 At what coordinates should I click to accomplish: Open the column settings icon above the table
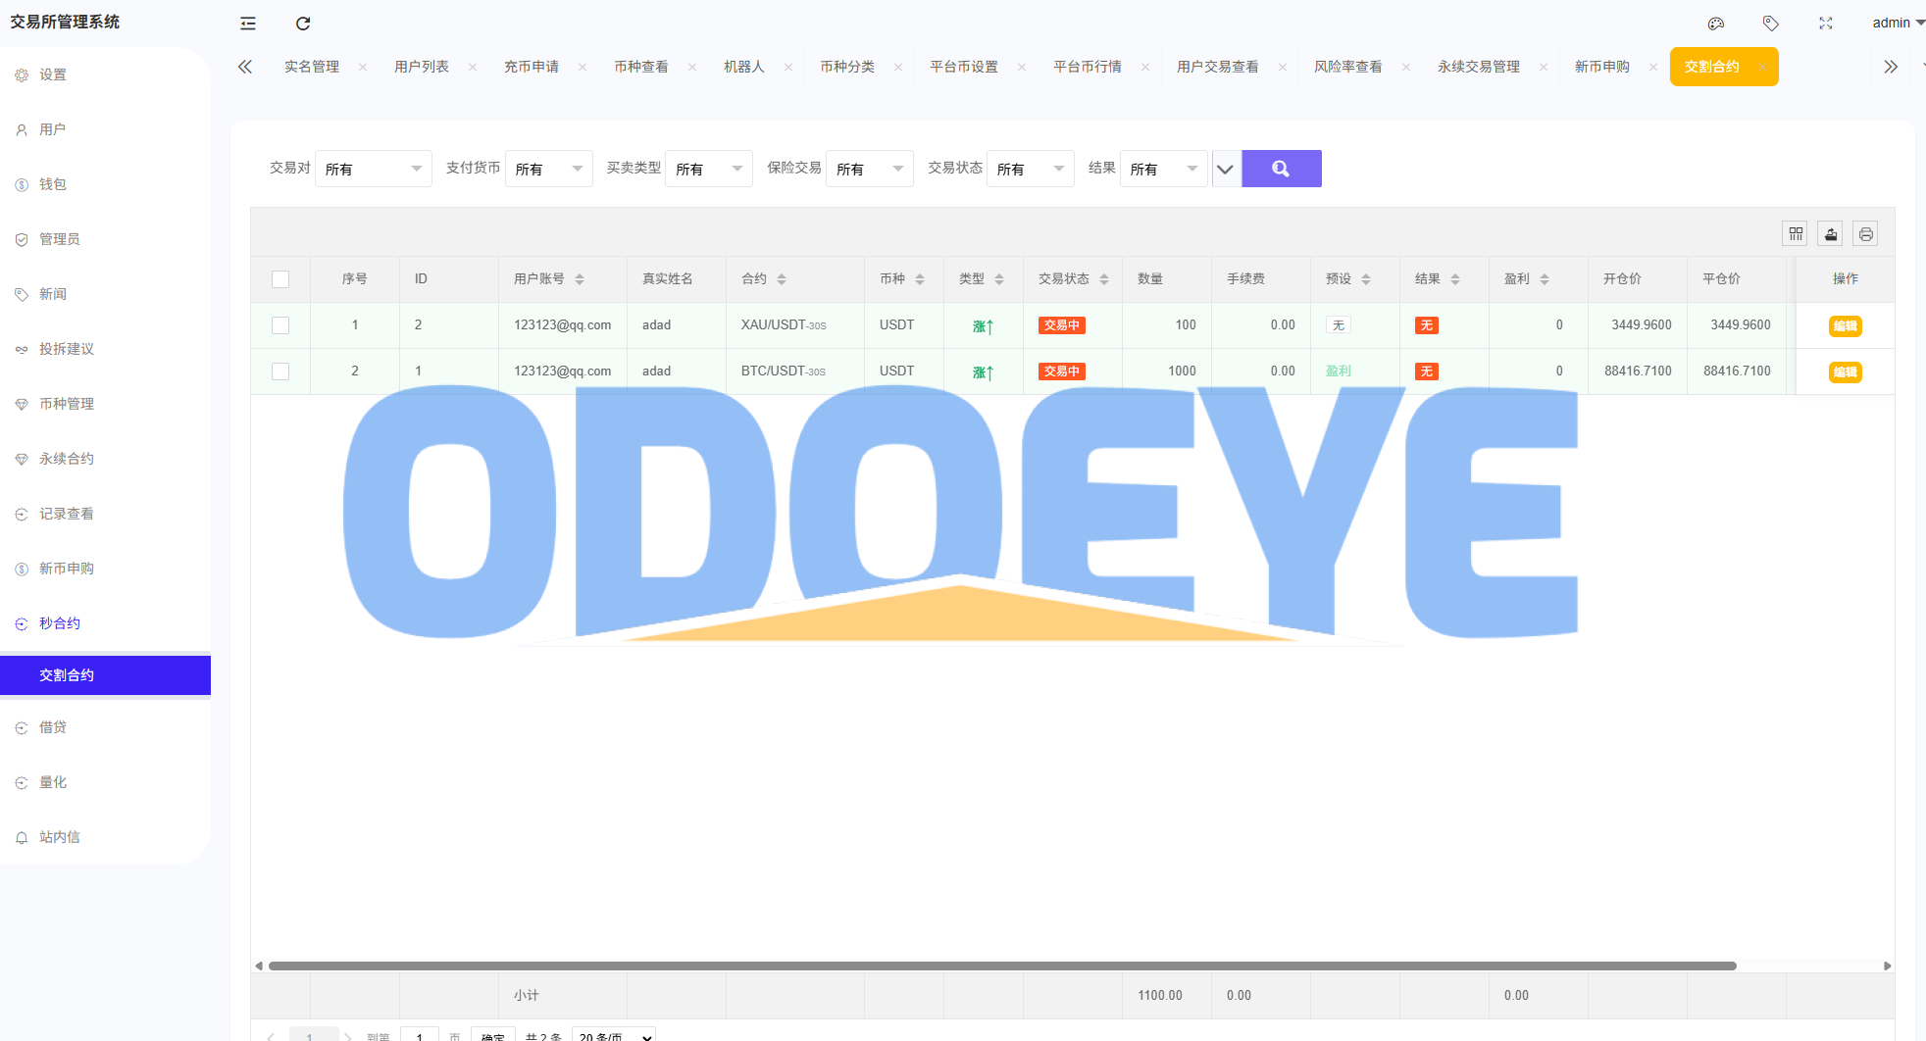click(x=1795, y=233)
